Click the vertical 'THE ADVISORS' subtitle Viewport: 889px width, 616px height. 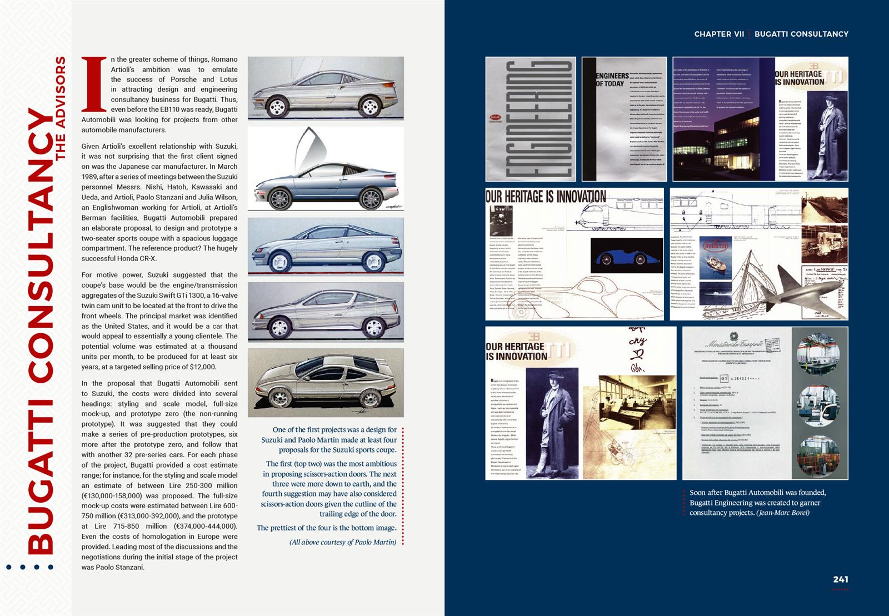click(61, 108)
